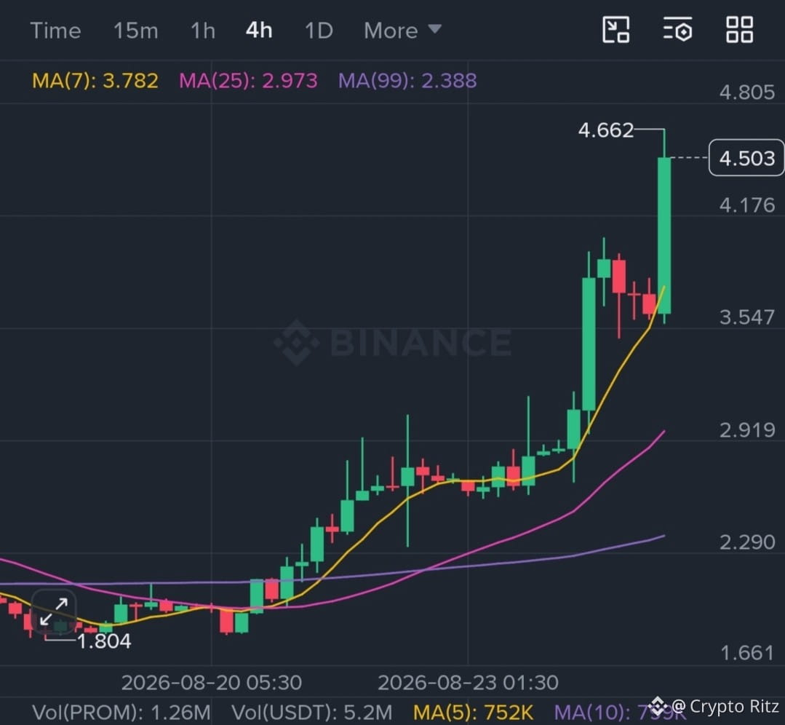The width and height of the screenshot is (785, 725).
Task: Click the volume MA(5): 752K label
Action: pyautogui.click(x=473, y=712)
